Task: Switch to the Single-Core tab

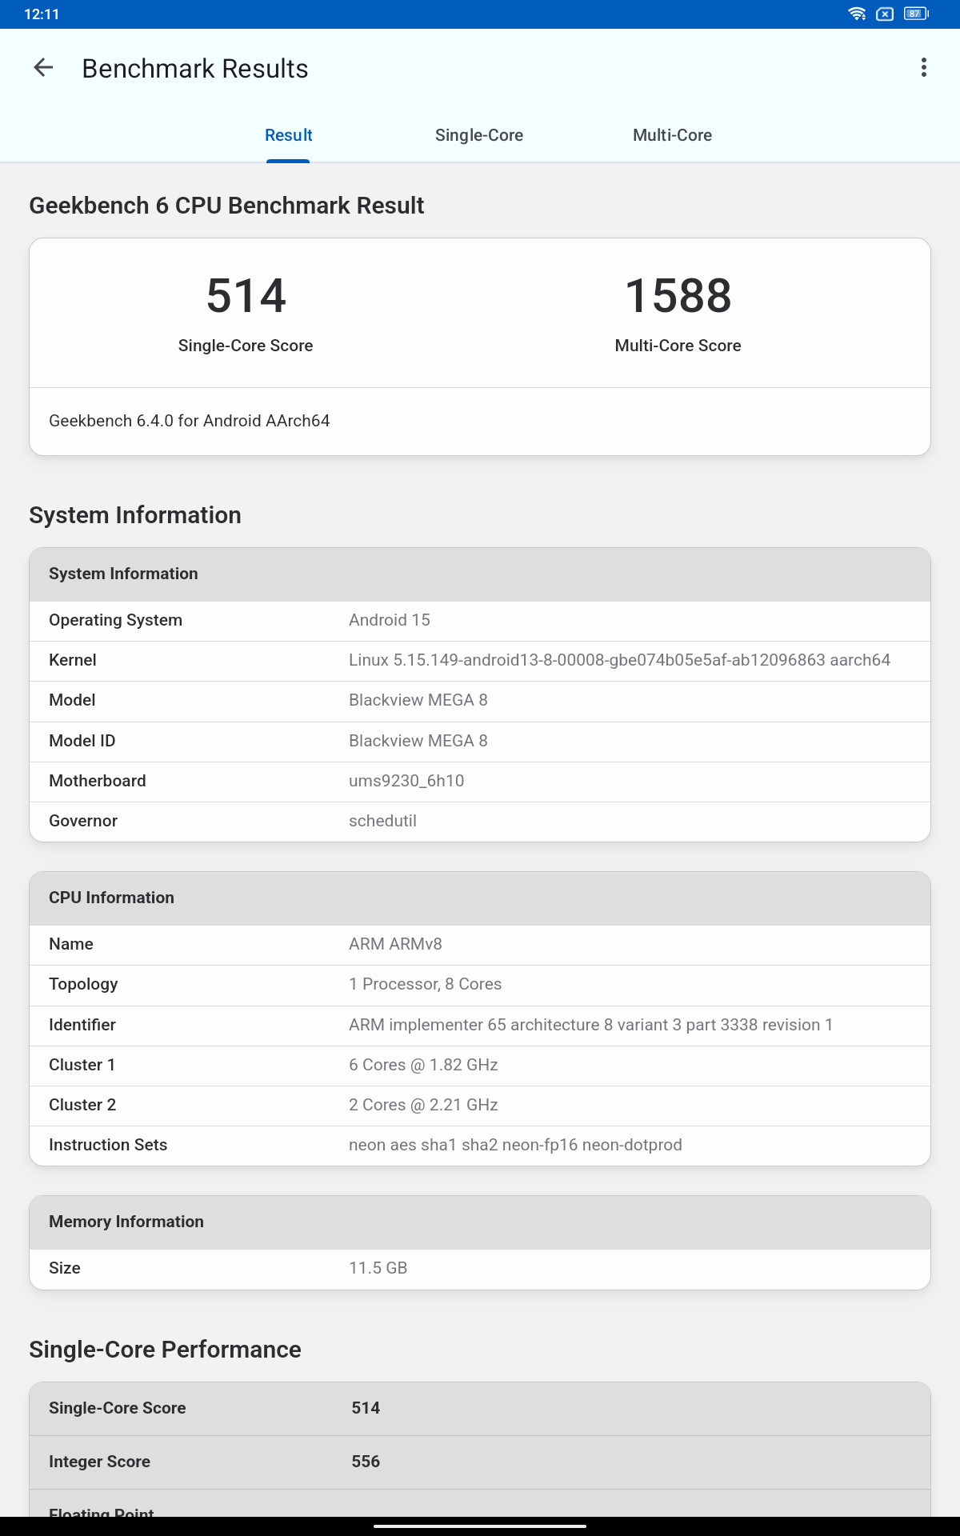Action: (x=478, y=135)
